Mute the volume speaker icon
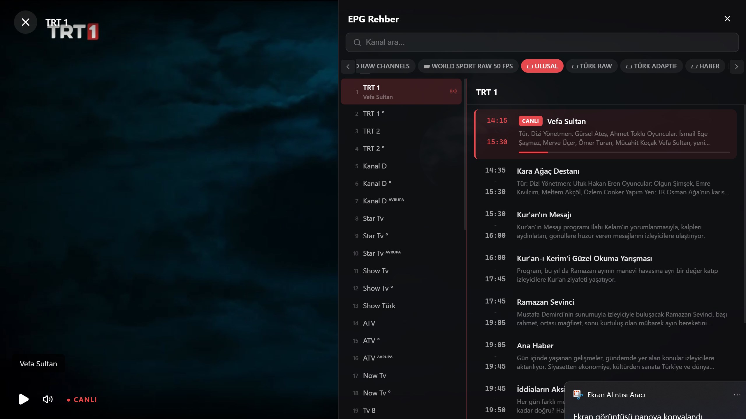 48,399
